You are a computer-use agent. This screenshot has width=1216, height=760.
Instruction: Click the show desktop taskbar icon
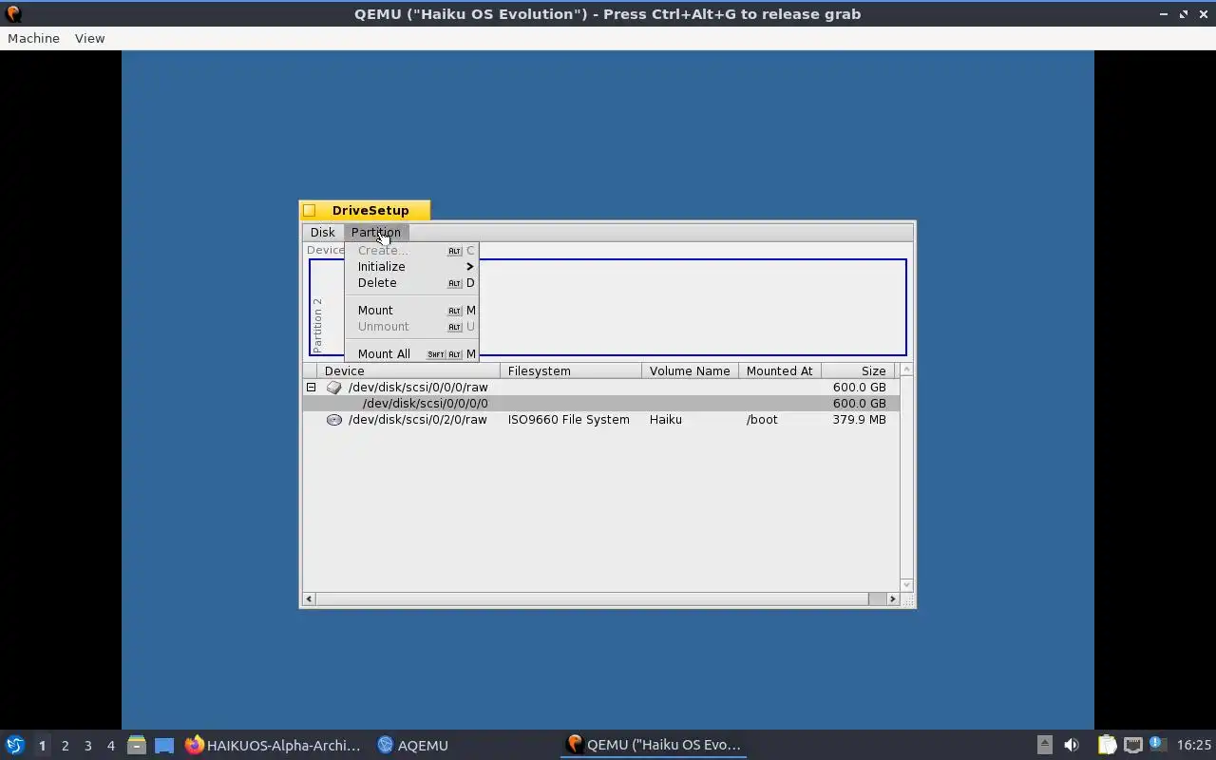(164, 745)
